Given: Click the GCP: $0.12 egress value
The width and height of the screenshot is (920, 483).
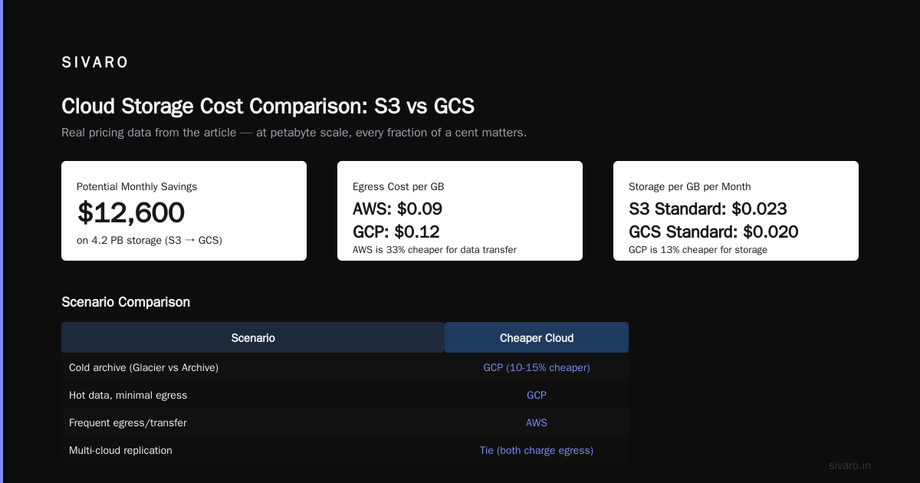Looking at the screenshot, I should 396,232.
